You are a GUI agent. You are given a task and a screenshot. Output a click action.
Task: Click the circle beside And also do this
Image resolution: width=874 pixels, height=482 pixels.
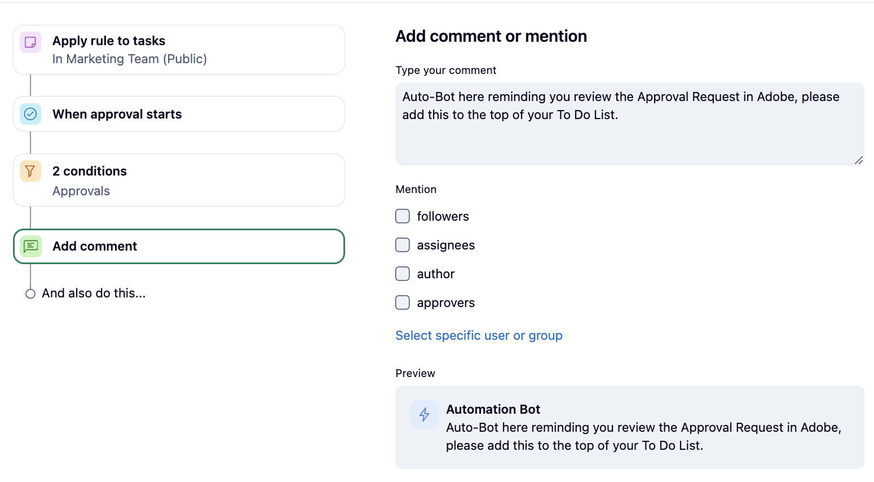pyautogui.click(x=30, y=293)
